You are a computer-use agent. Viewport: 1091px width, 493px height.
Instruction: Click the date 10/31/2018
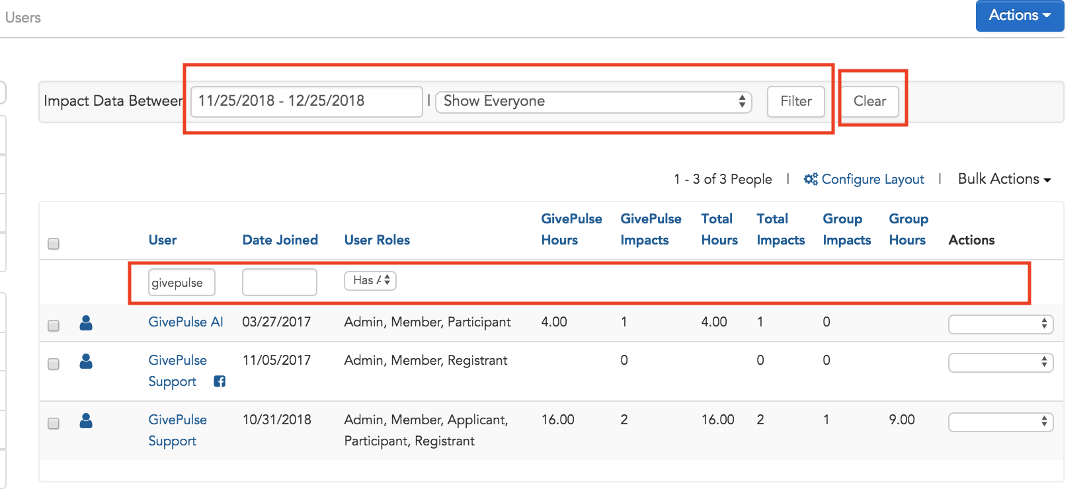(276, 420)
